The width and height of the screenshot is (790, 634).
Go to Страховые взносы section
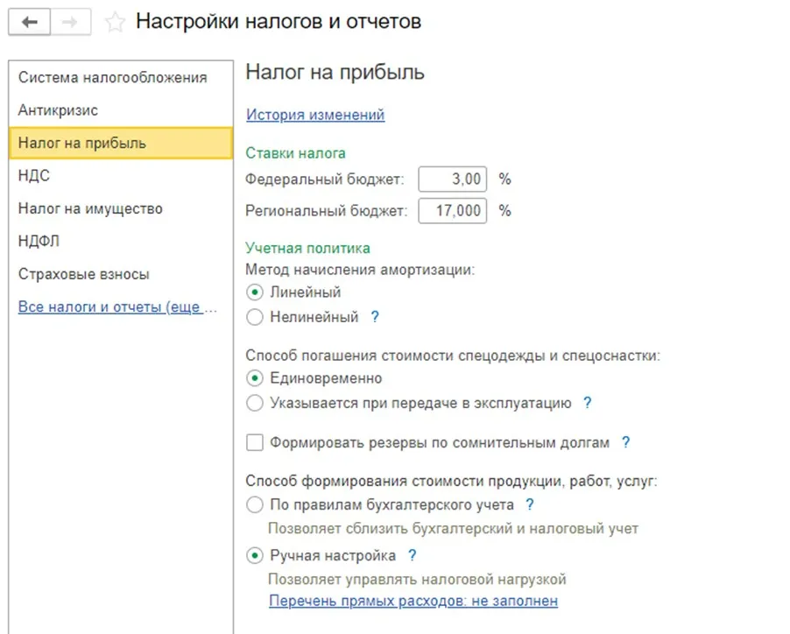[83, 274]
